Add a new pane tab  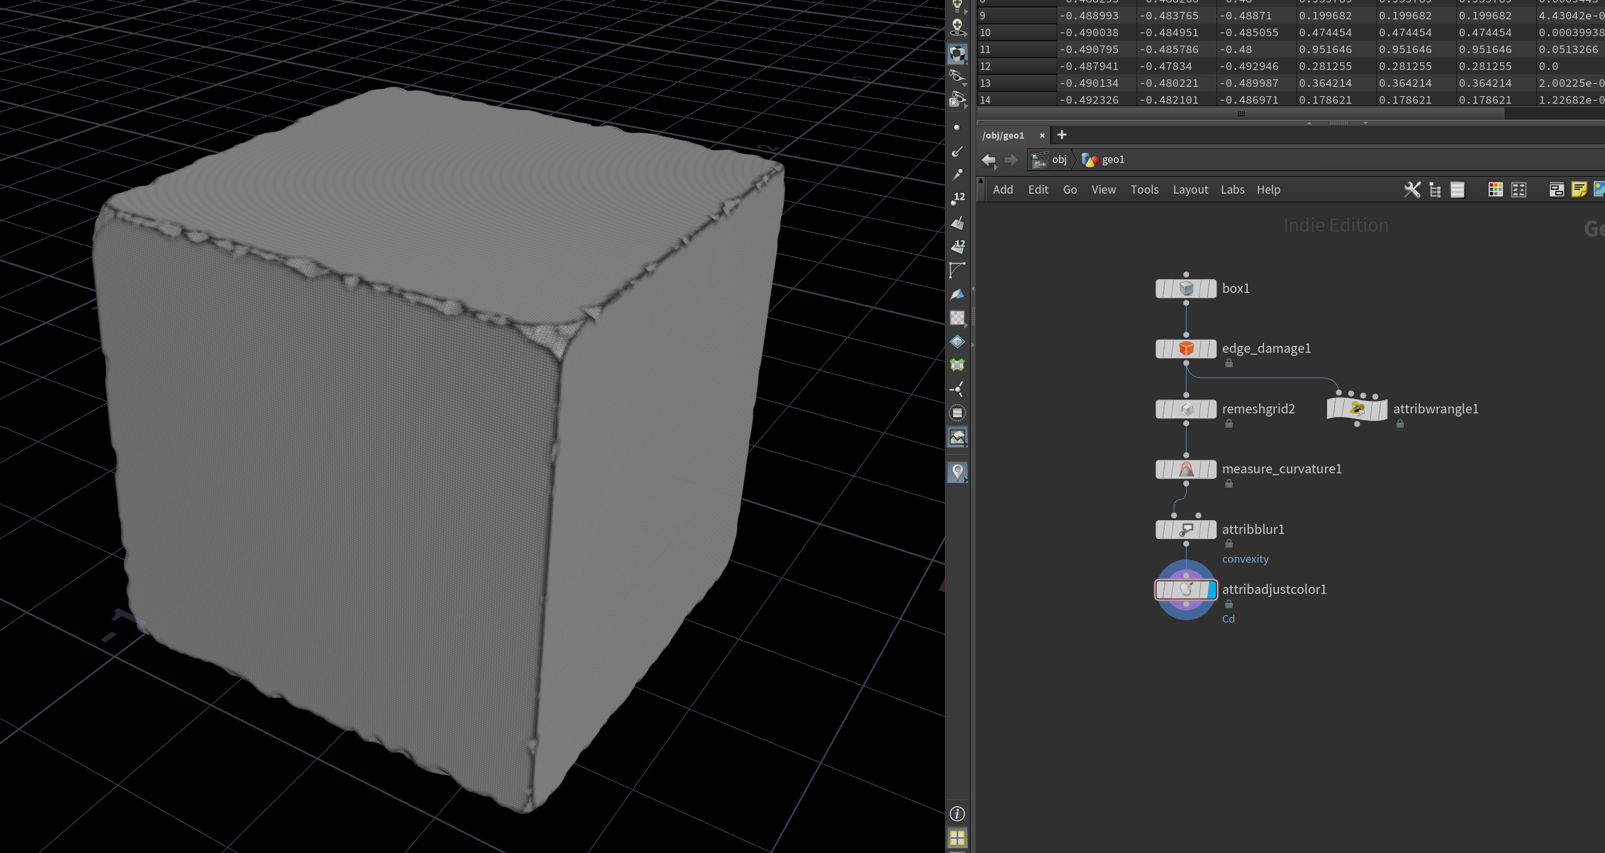click(x=1062, y=135)
